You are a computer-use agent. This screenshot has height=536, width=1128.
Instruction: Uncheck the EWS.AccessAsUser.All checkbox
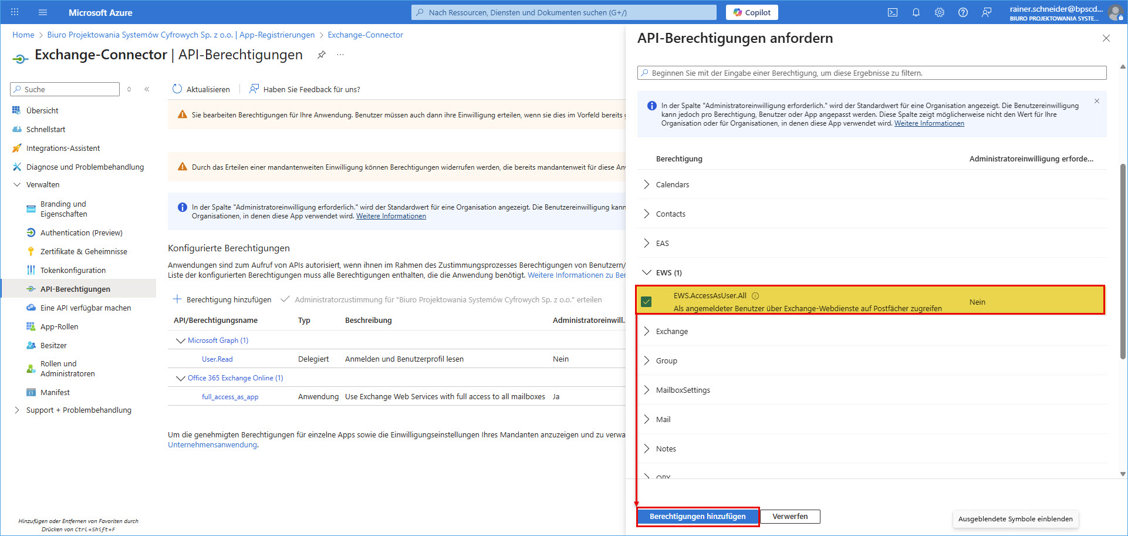[x=646, y=302]
